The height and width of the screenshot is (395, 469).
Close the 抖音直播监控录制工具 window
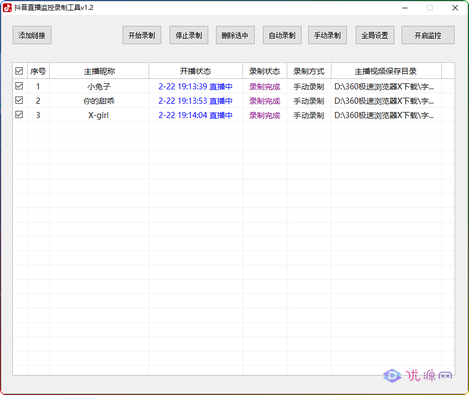(455, 8)
